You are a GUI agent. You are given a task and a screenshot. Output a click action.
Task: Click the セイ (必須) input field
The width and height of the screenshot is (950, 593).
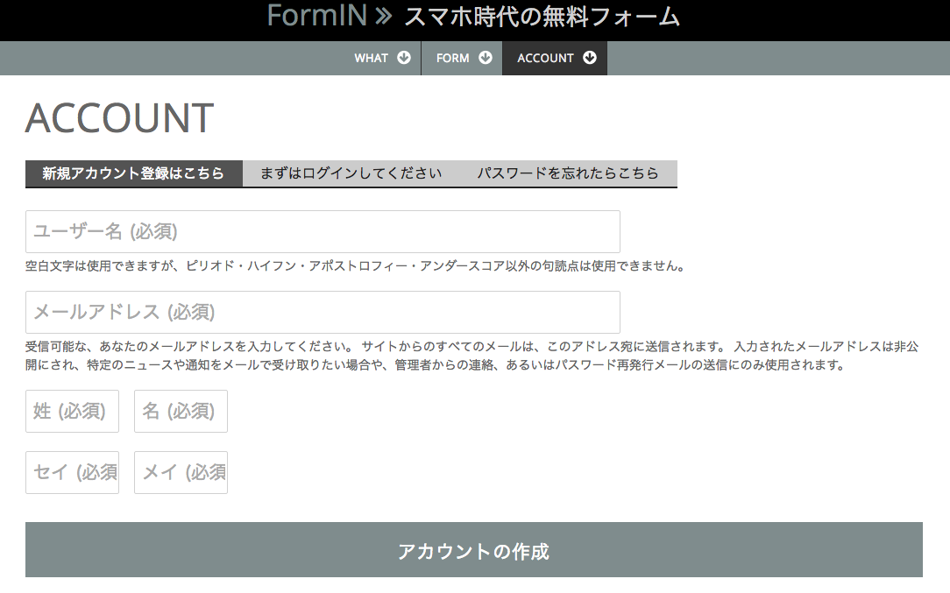pos(72,472)
